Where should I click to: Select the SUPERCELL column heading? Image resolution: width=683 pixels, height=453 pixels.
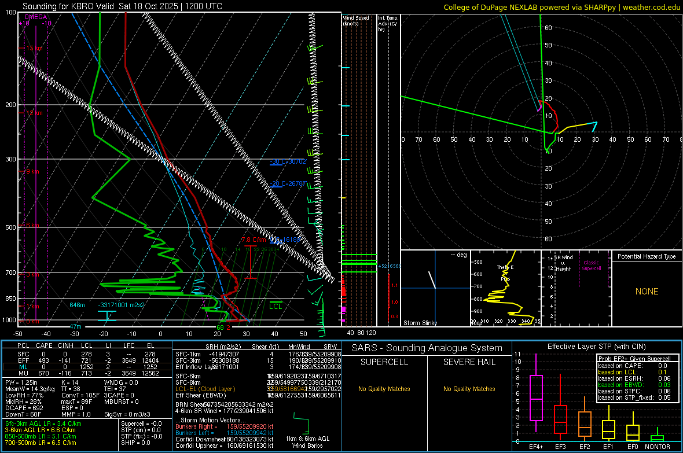pos(384,362)
